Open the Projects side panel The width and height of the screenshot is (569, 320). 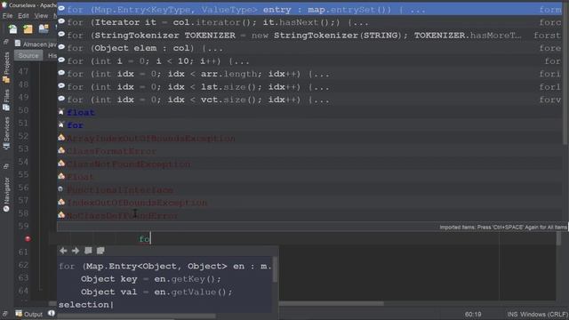(6, 67)
